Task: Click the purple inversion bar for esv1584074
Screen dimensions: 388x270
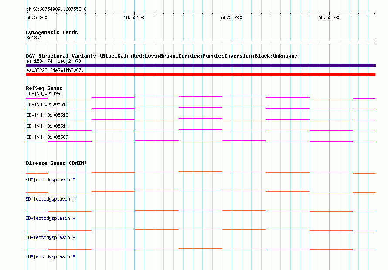Action: 201,65
